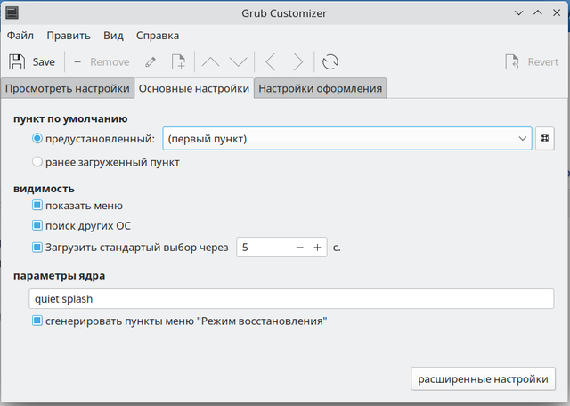The height and width of the screenshot is (406, 570).
Task: Open the Вид menu
Action: click(x=113, y=36)
